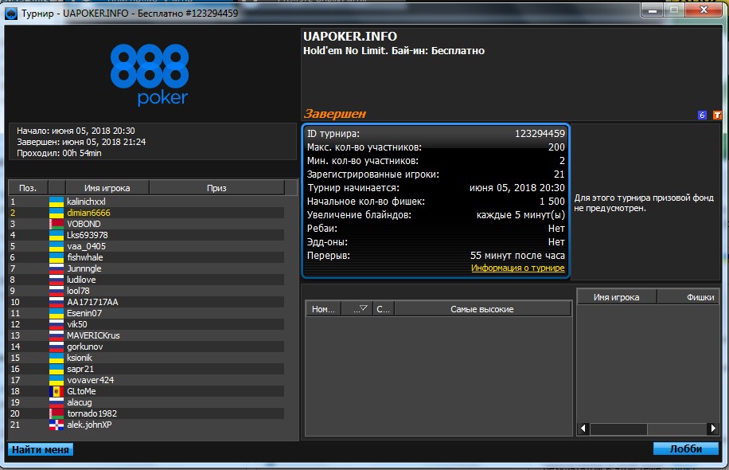This screenshot has height=470, width=729.
Task: Click the Зарегистрированные игроки row
Action: click(x=435, y=174)
